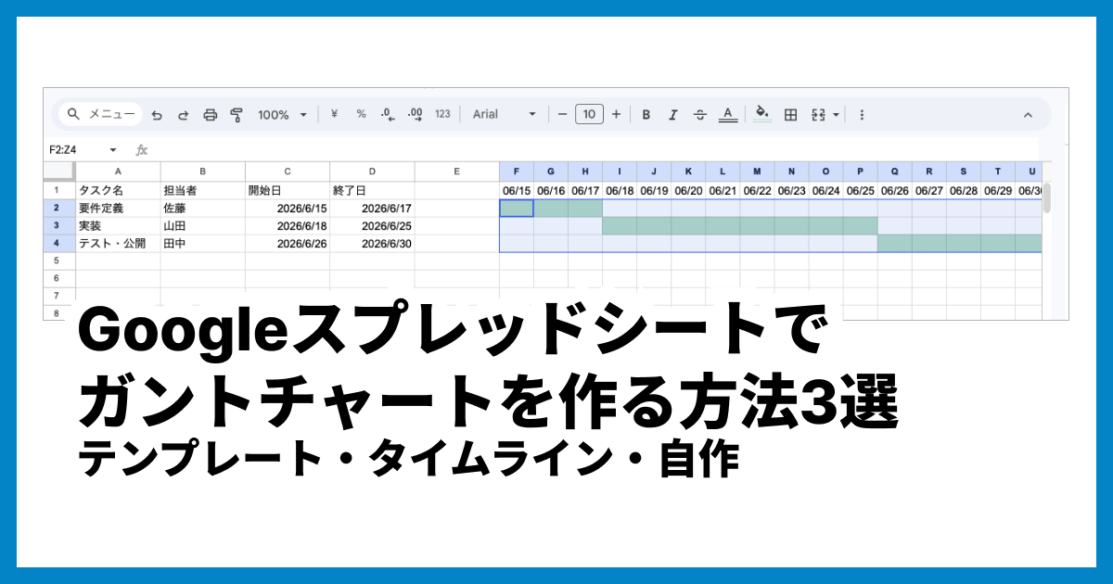Apply percent format
Image resolution: width=1113 pixels, height=584 pixels.
tap(361, 114)
